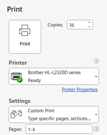This screenshot has height=135, width=107.
Task: Expand the Custom Print settings dropdown
Action: point(54,114)
